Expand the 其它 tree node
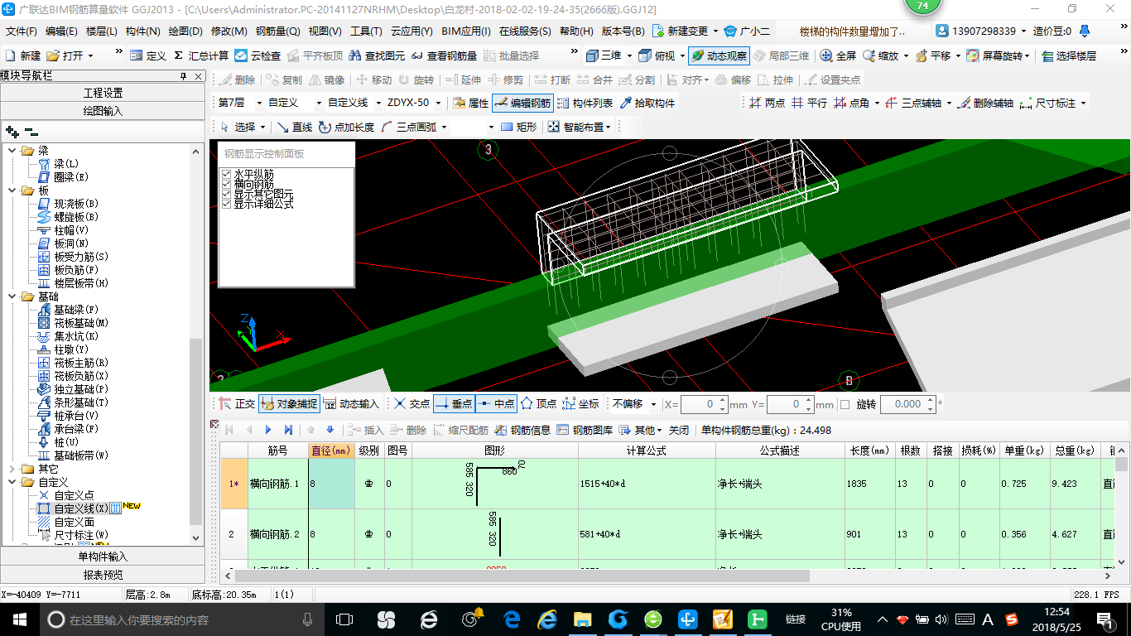Viewport: 1131px width, 636px height. 12,469
